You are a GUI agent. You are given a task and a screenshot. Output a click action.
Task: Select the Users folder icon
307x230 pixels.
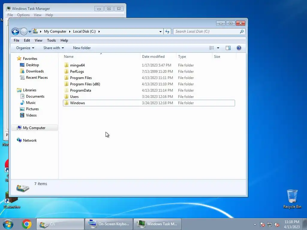[x=66, y=96]
